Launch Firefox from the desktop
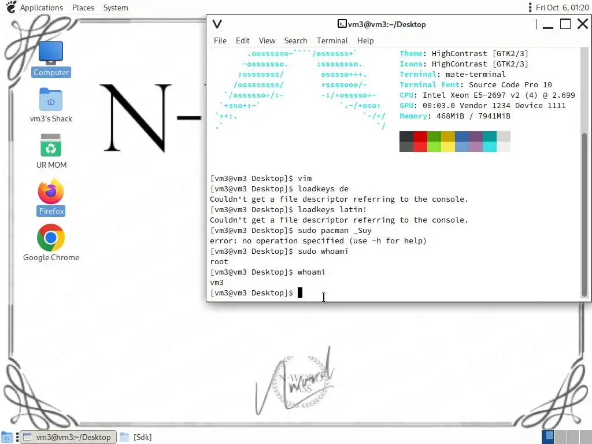592x444 pixels. (x=51, y=197)
